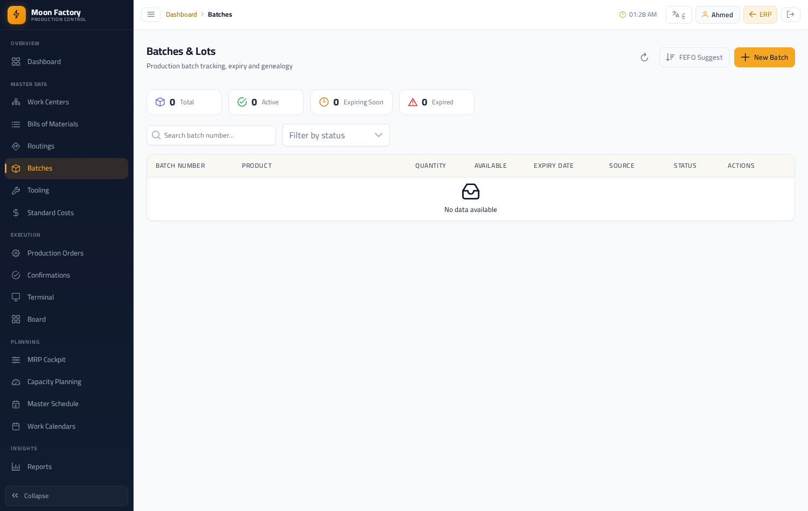
Task: Open Master Schedule page
Action: (x=66, y=404)
